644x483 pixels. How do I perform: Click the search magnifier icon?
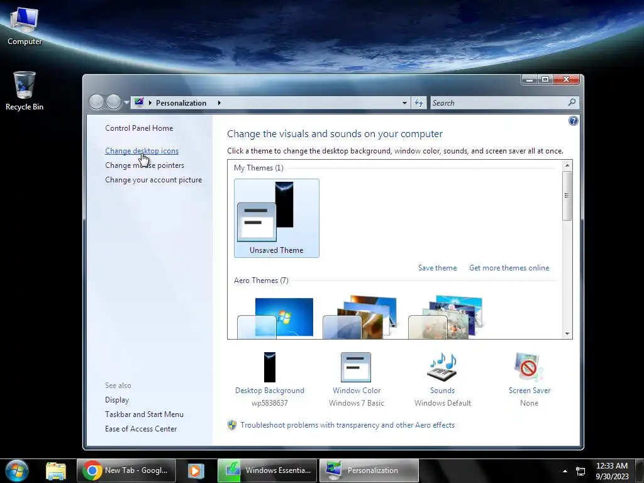coord(572,103)
